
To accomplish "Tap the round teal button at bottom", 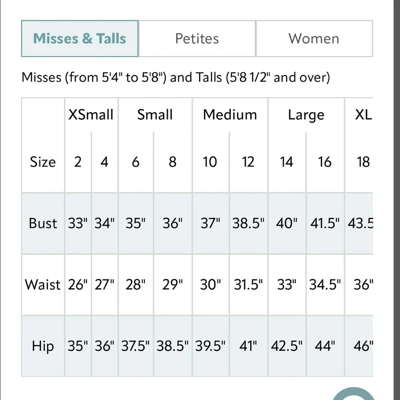I will (x=352, y=394).
